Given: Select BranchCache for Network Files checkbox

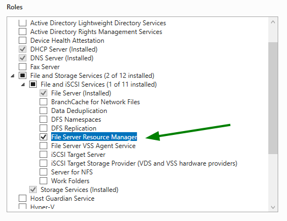Looking at the screenshot, I should click(43, 102).
